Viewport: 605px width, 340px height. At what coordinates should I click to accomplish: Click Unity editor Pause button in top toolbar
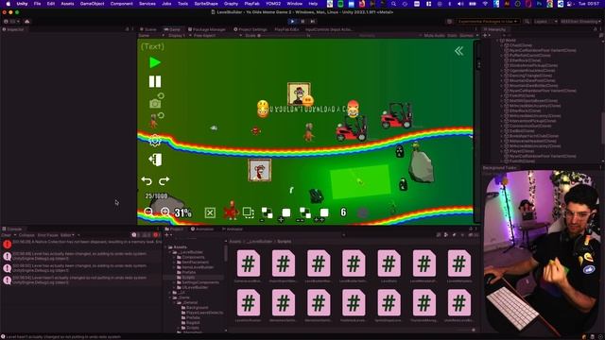(x=302, y=22)
